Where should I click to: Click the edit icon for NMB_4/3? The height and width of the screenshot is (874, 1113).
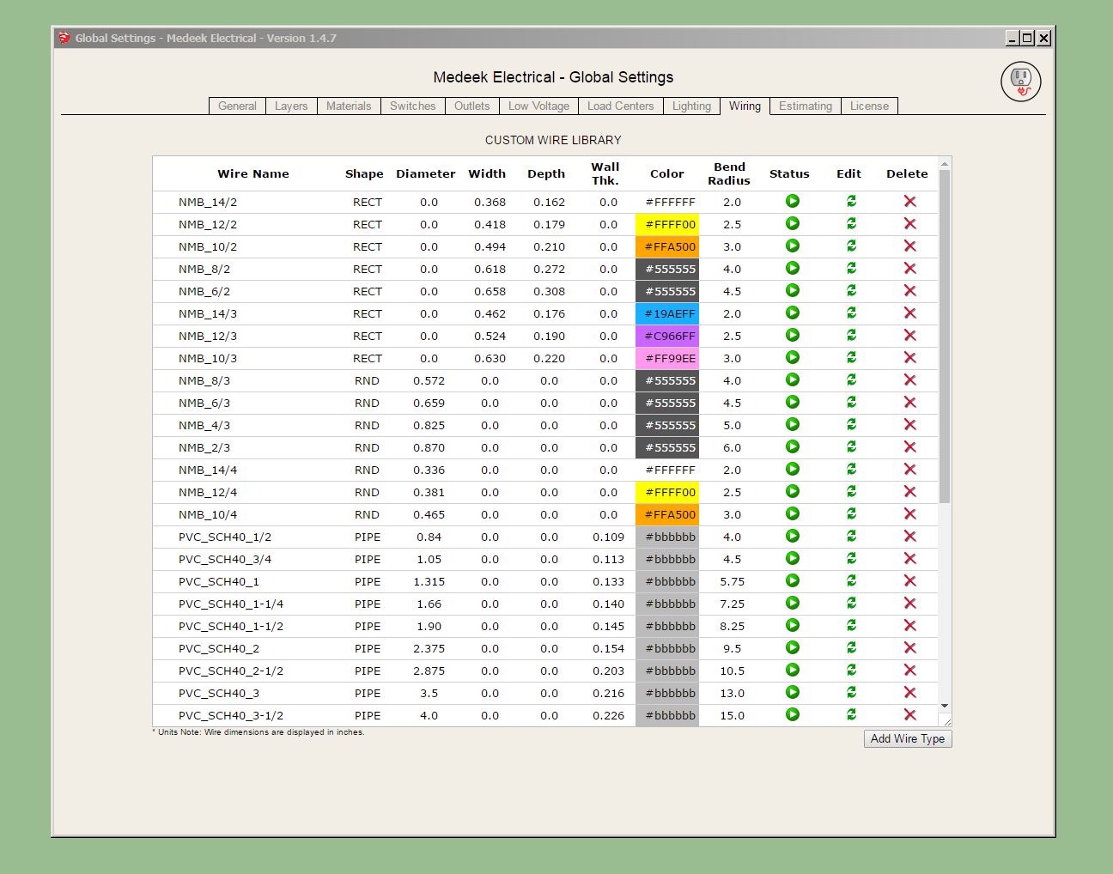click(x=851, y=424)
